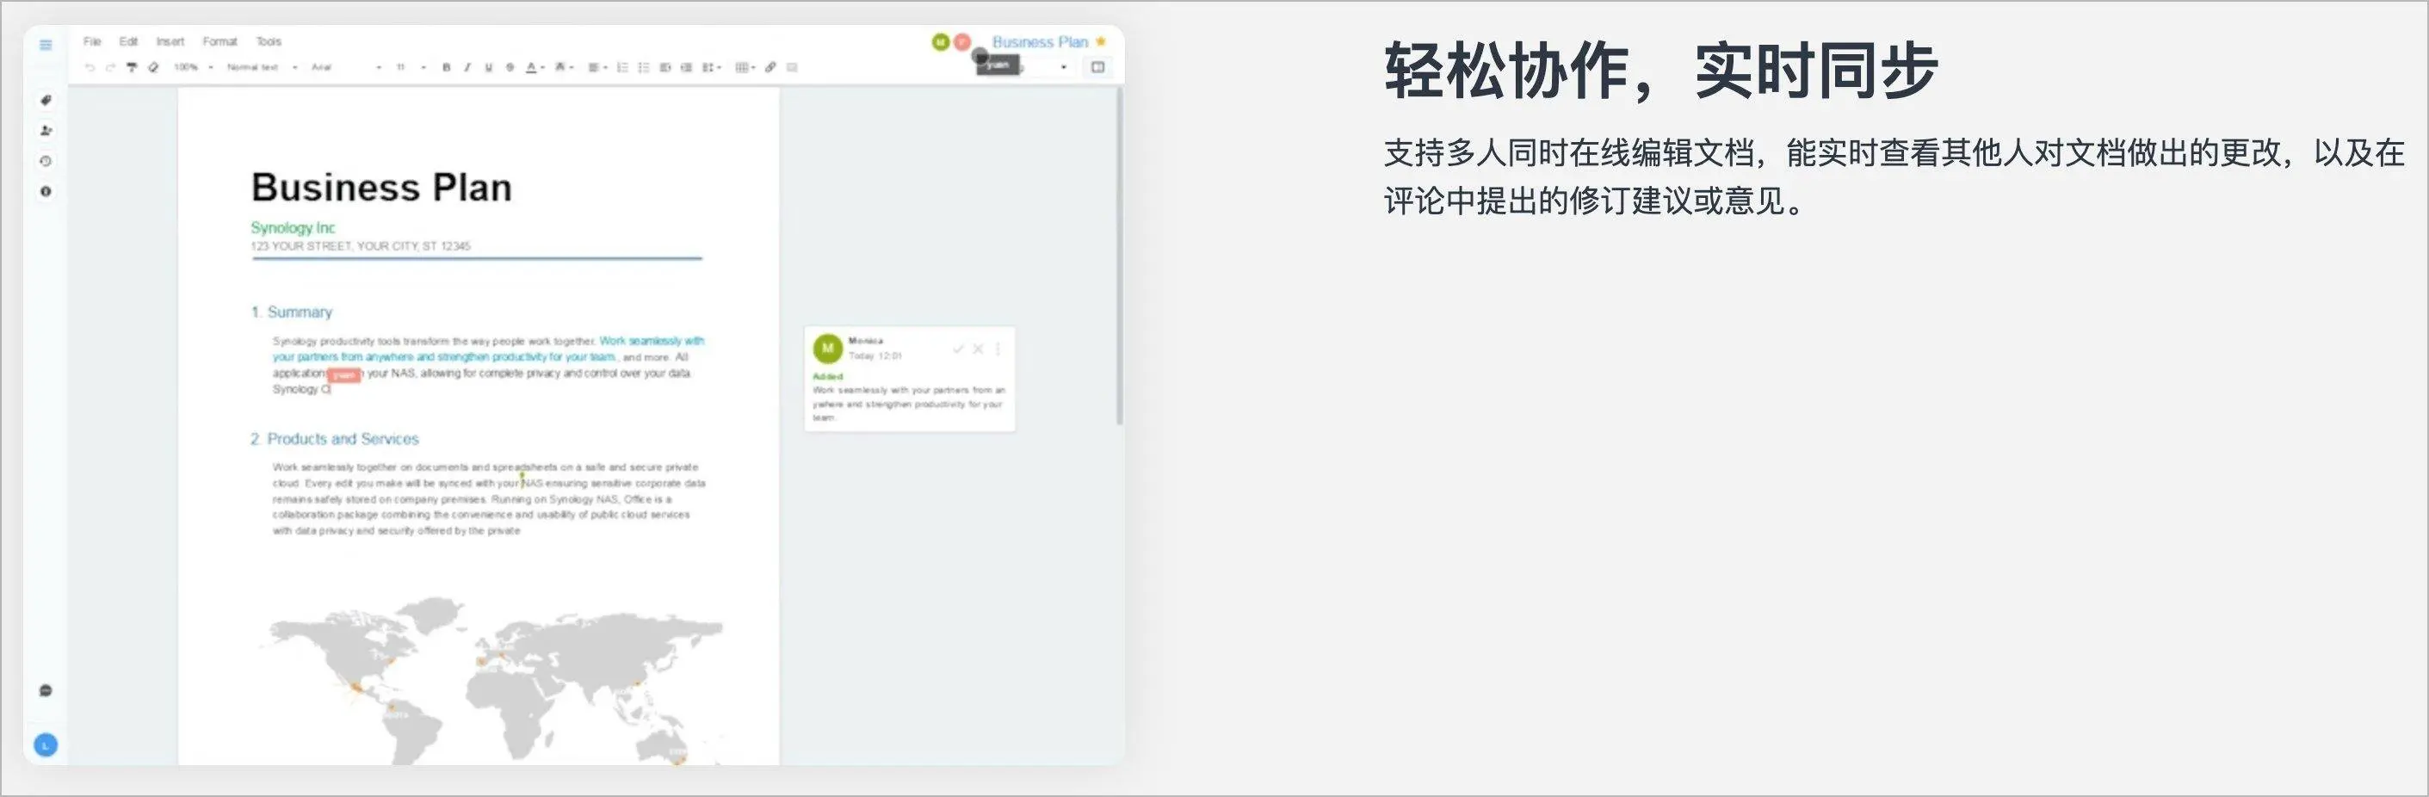Open the version history clock icon in sidebar
This screenshot has height=797, width=2429.
pos(46,160)
